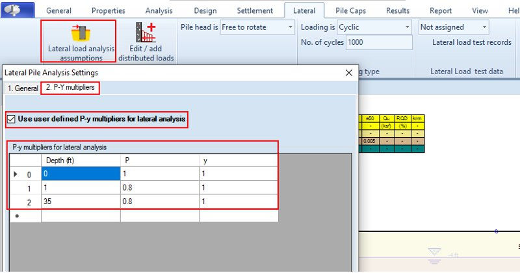The width and height of the screenshot is (520, 273).
Task: Close the Lateral Pile Analysis Settings dialog
Action: 349,73
